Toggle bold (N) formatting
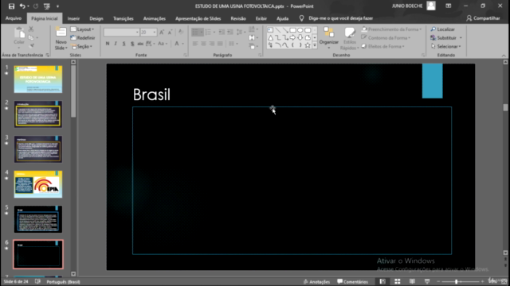This screenshot has width=510, height=286. click(x=108, y=44)
